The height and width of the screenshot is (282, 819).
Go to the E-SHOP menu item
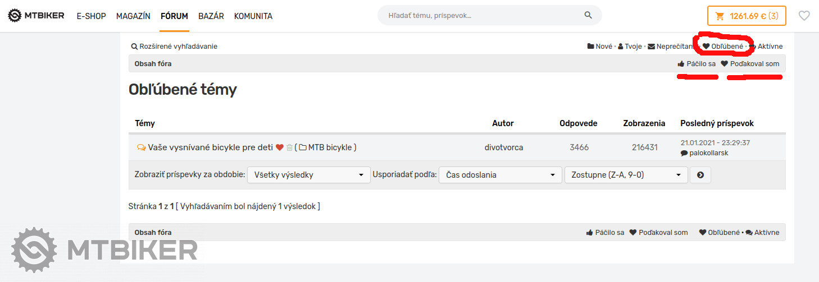point(91,16)
